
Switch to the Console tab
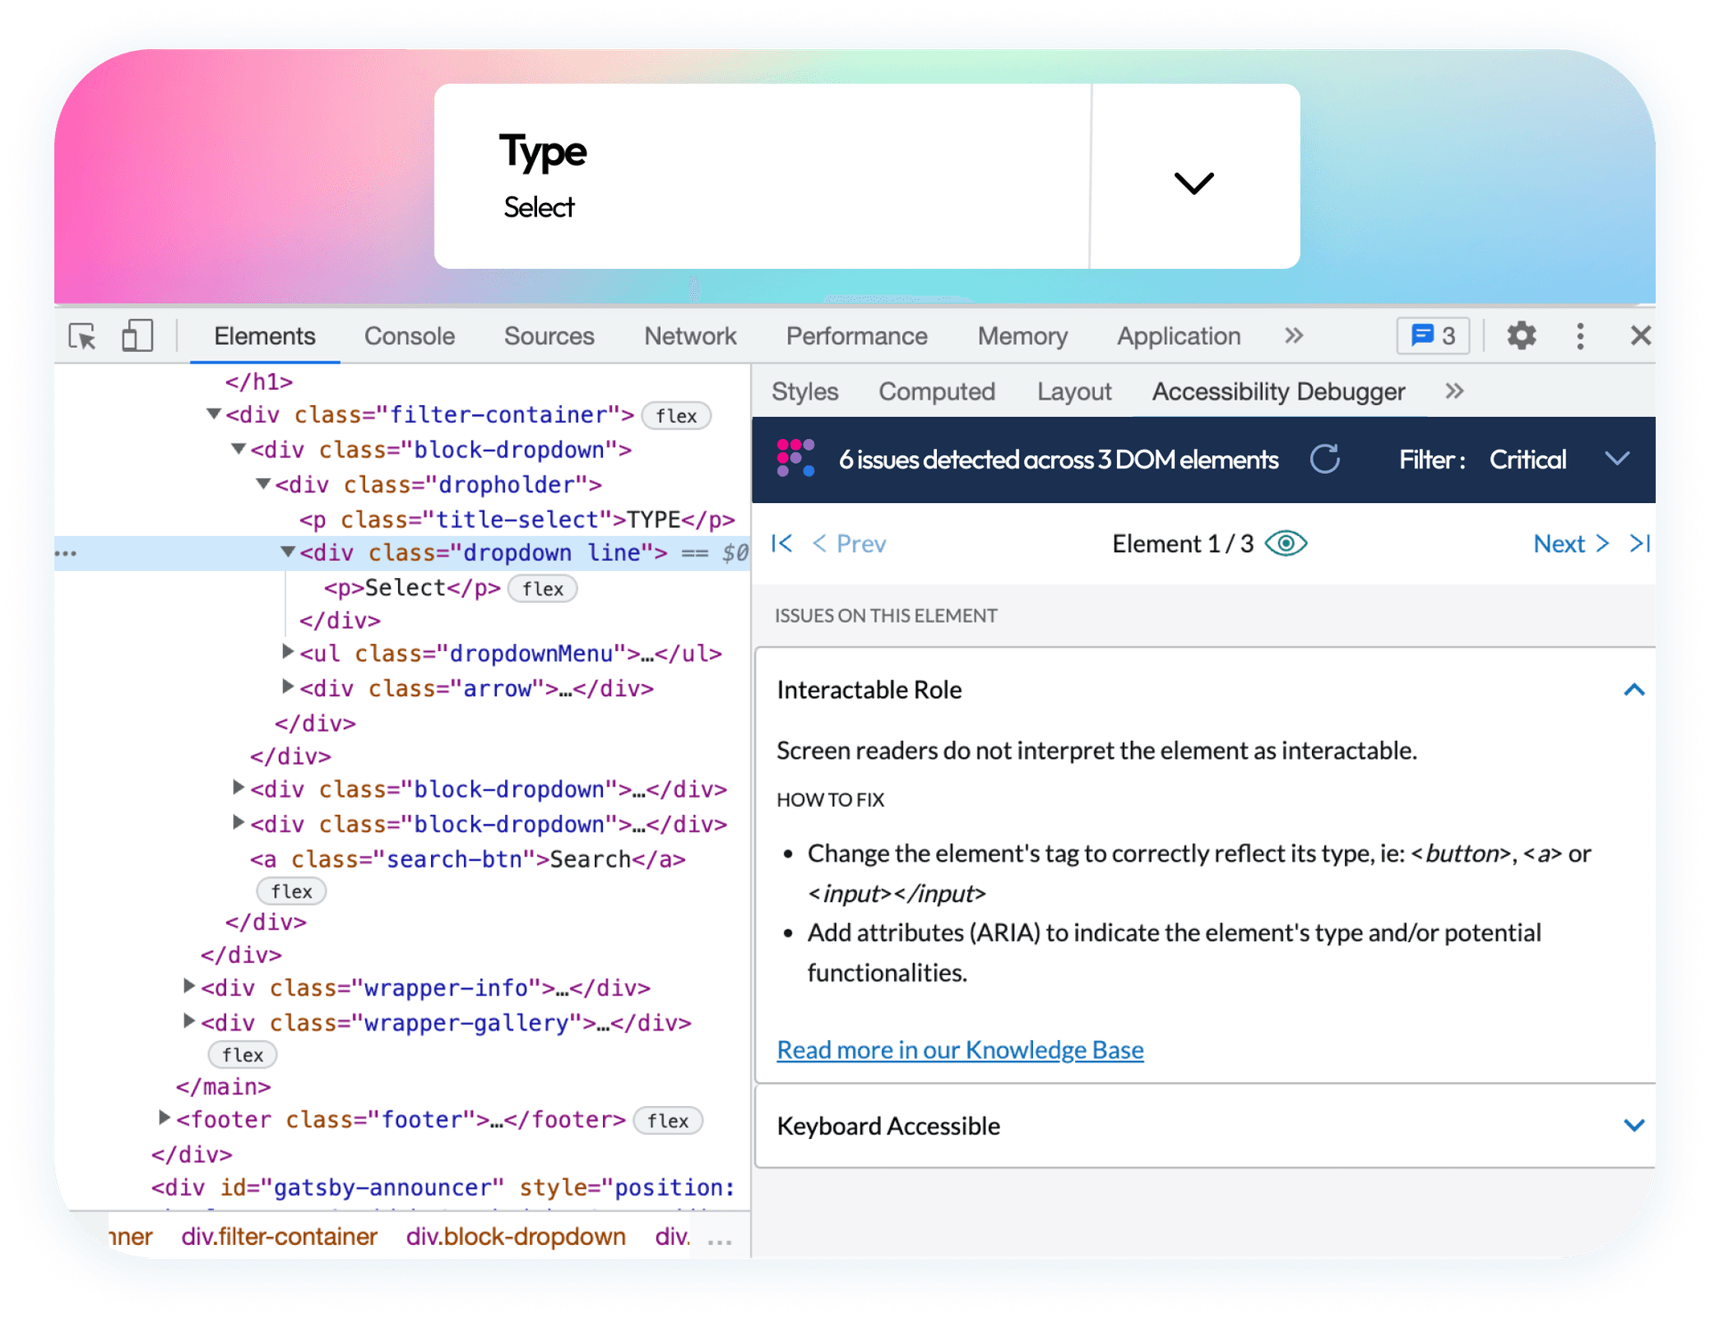click(409, 336)
